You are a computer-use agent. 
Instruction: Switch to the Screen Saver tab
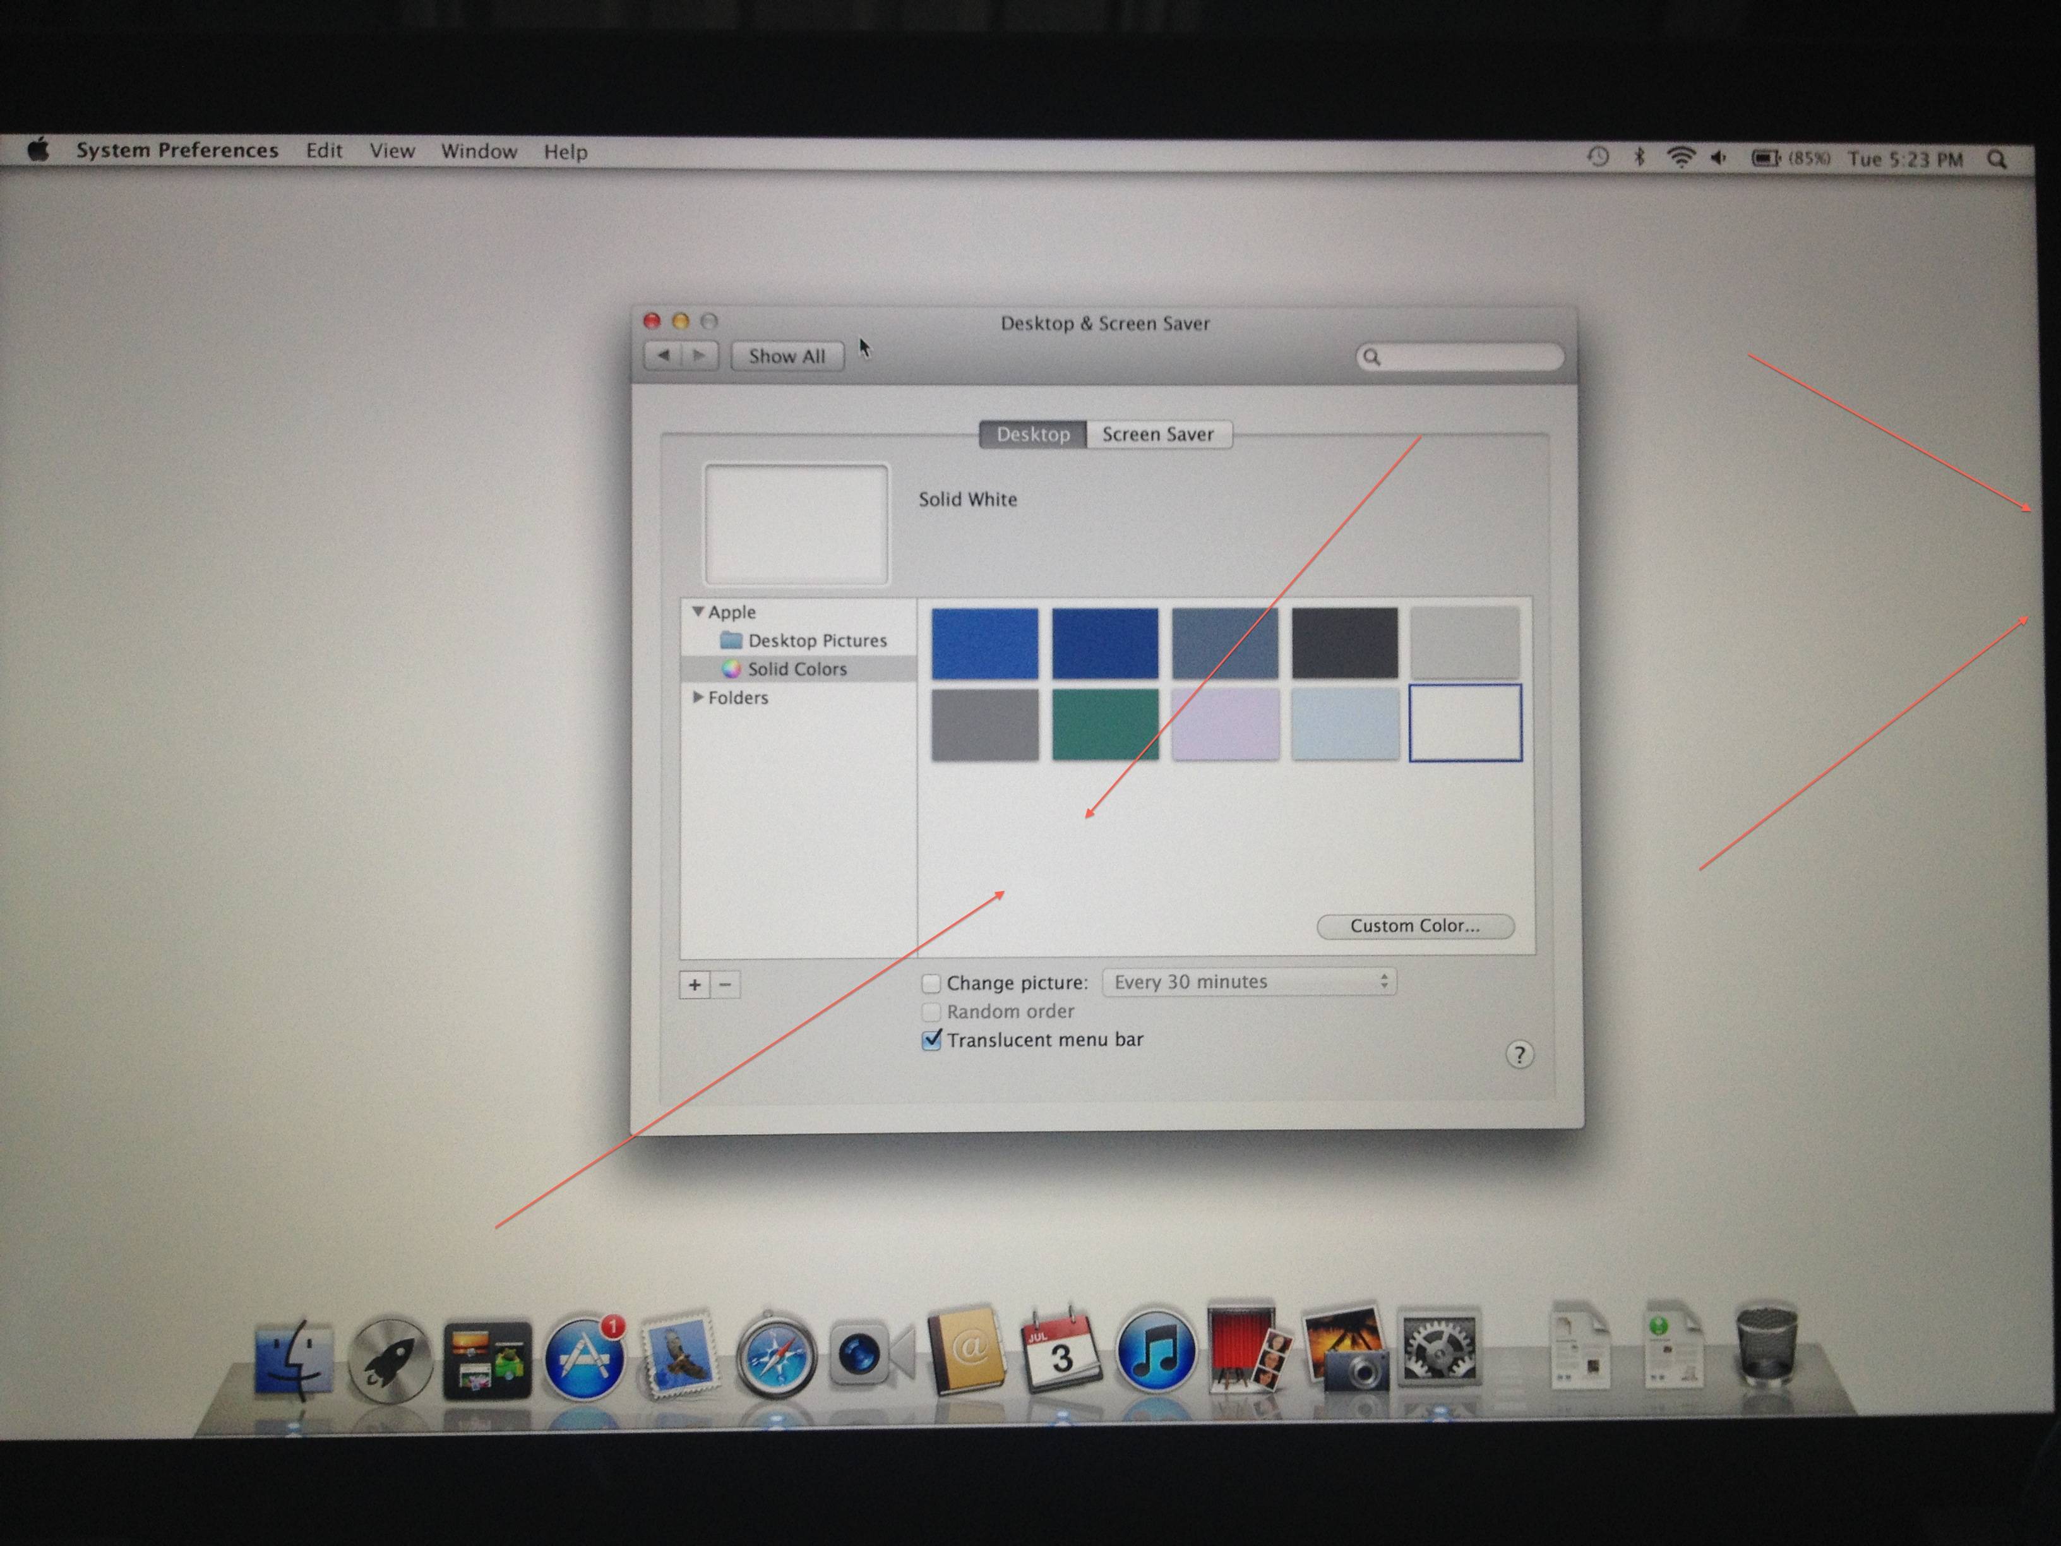(x=1157, y=434)
